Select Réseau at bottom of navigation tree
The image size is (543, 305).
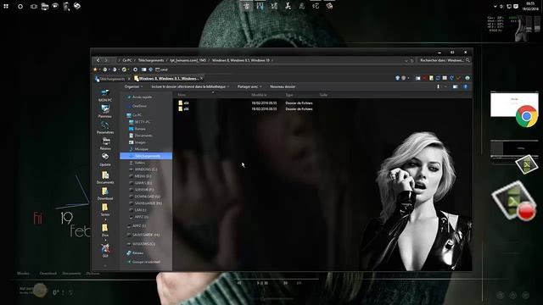[135, 253]
